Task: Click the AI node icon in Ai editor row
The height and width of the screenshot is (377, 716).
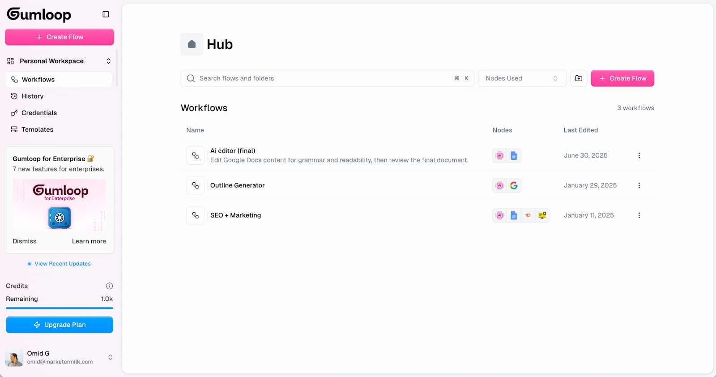Action: [x=500, y=155]
